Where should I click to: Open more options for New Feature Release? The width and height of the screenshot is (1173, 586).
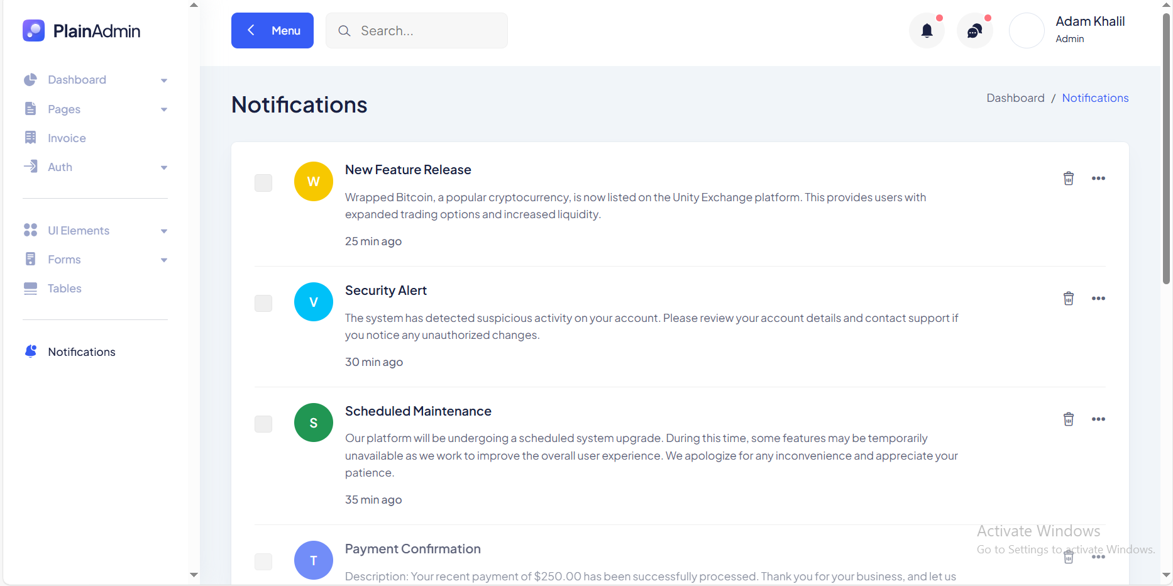[1098, 179]
